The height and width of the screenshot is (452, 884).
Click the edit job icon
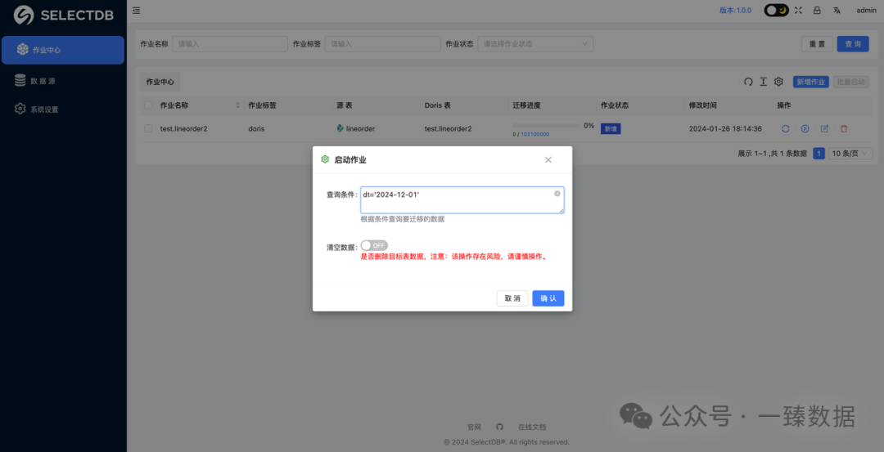coord(824,129)
